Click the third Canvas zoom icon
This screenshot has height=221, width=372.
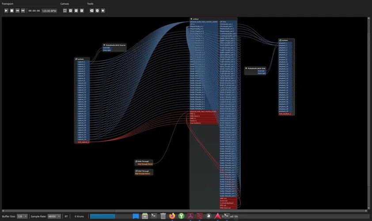[76, 11]
